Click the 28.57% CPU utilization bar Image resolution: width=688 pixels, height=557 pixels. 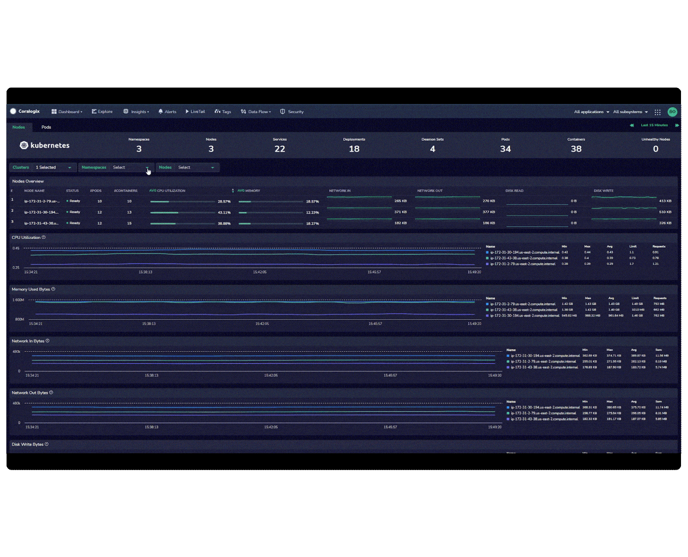(183, 201)
